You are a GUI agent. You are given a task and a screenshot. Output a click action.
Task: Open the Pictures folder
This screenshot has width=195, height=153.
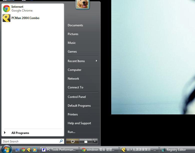tap(73, 34)
